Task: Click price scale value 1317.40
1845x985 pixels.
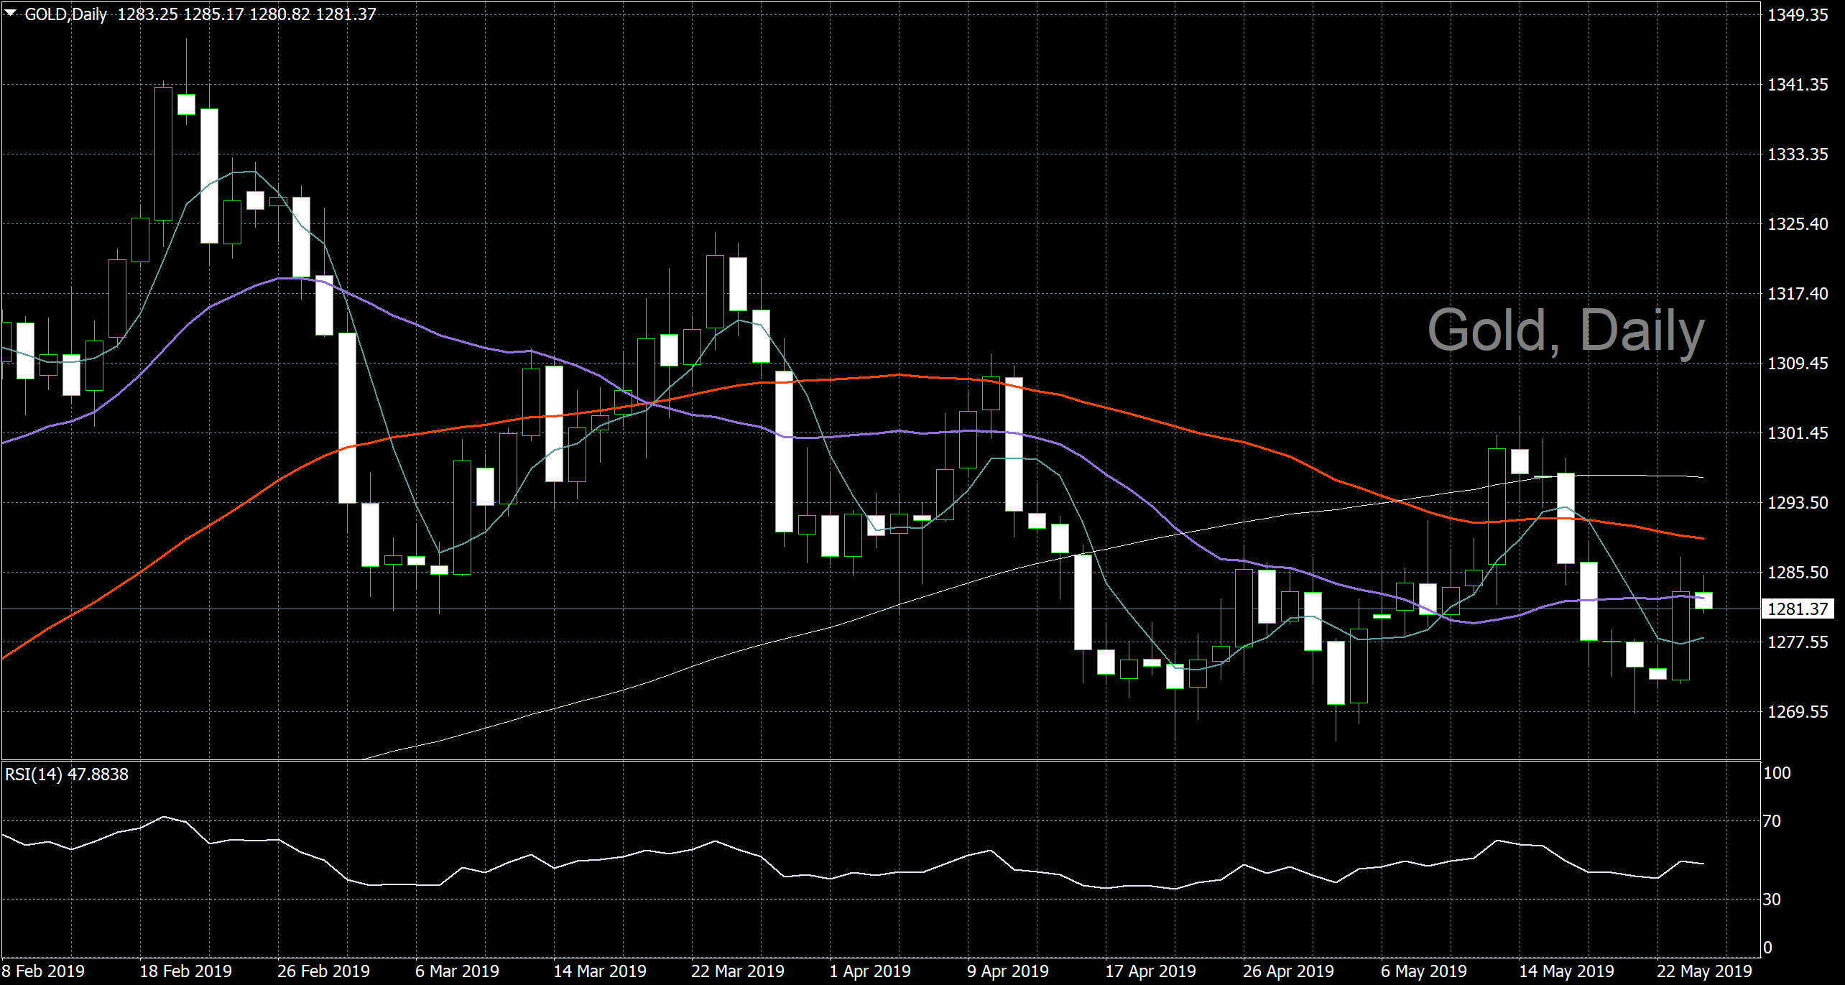Action: (1798, 294)
